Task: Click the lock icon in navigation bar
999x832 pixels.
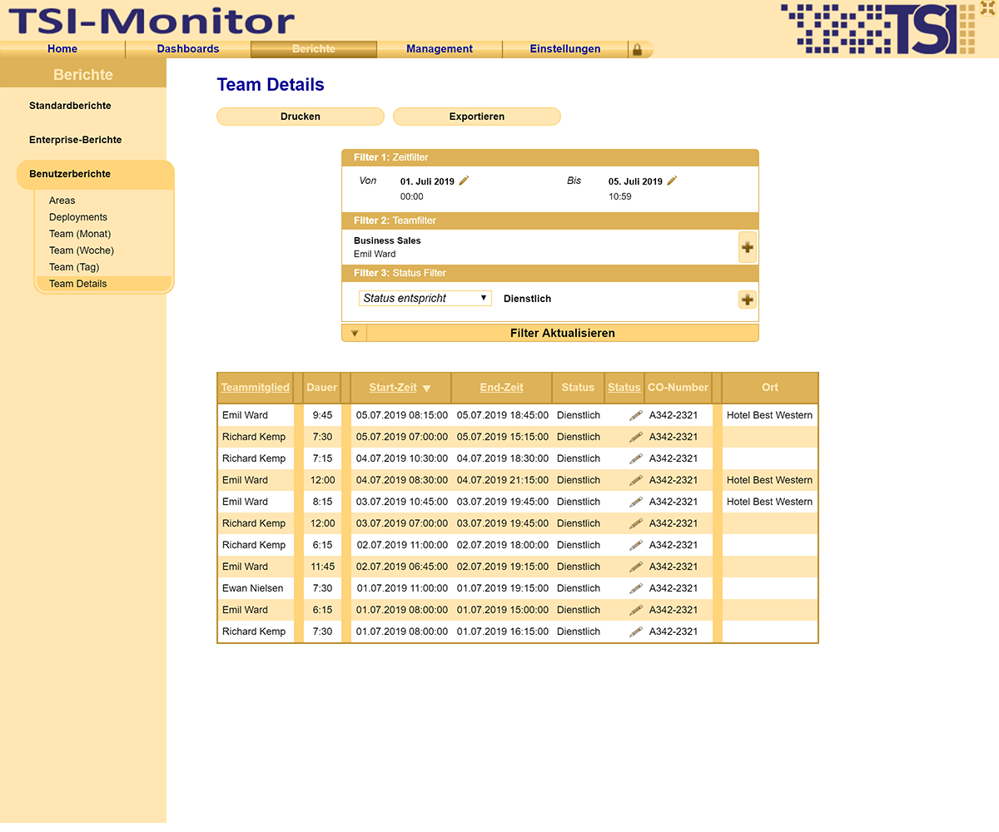Action: (638, 50)
